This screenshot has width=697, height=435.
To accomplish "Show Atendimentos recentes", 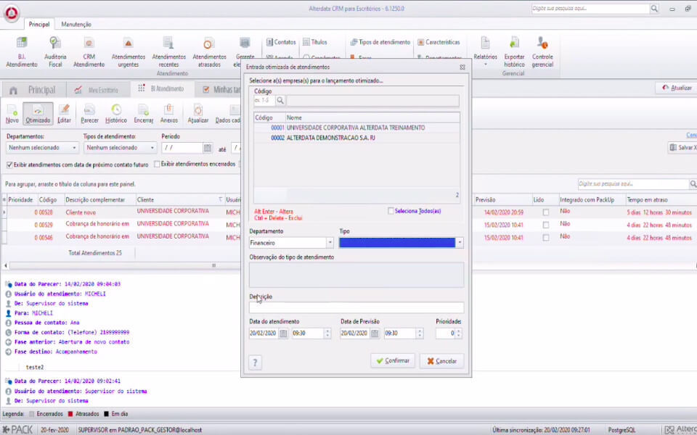I will (x=168, y=52).
